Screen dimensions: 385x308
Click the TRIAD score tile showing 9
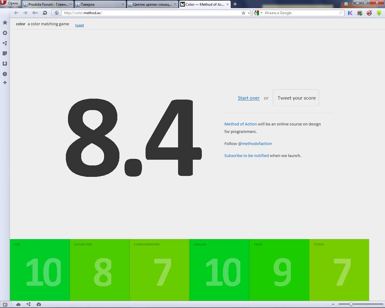pos(279,270)
